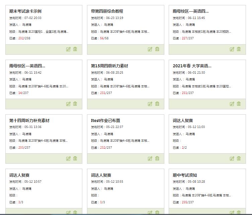This screenshot has height=215, width=252.
Task: Open the 期中考试须知 notice title
Action: [x=185, y=175]
